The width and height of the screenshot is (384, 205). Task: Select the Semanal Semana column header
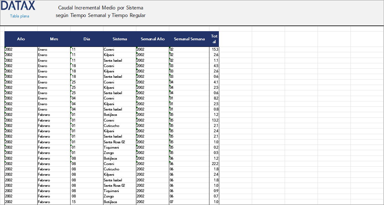point(189,39)
